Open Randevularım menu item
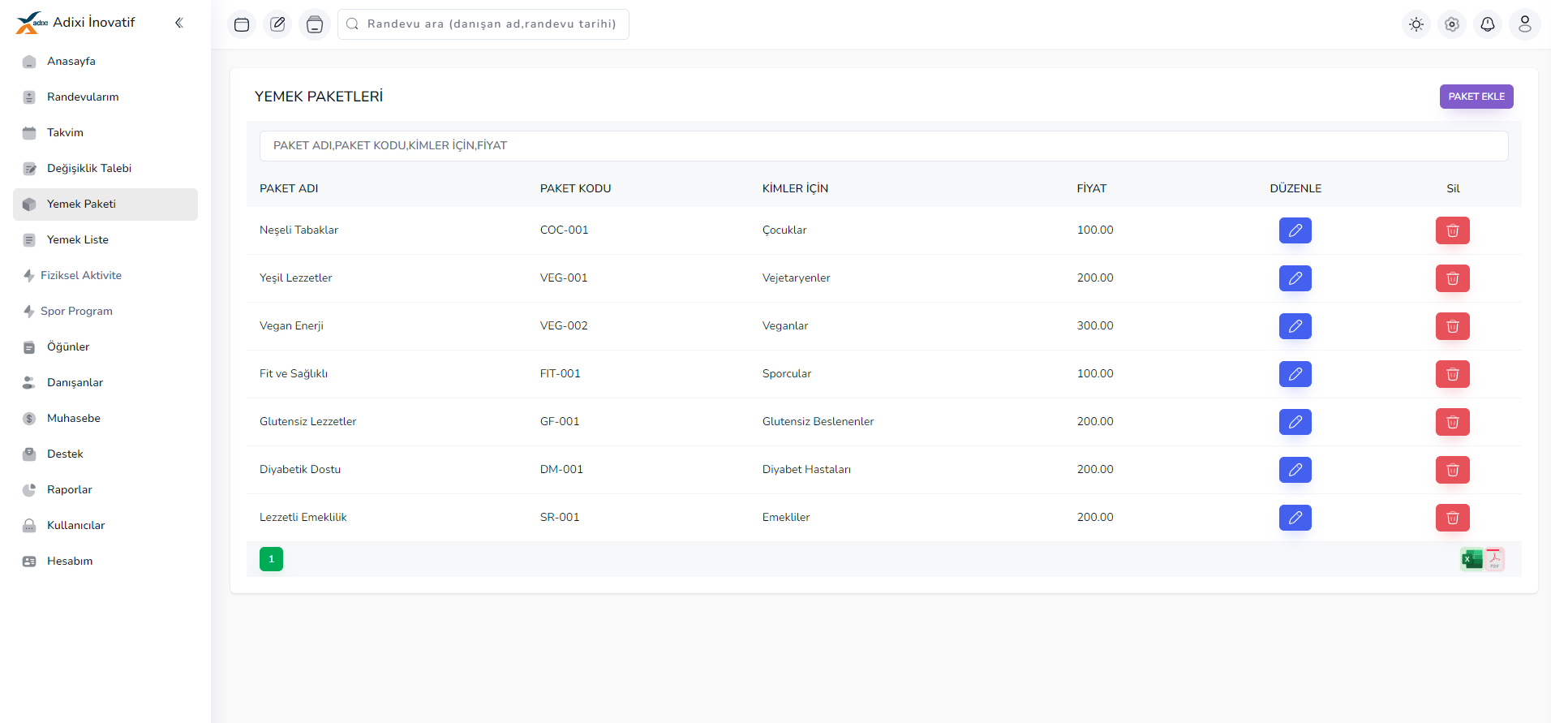Screen dimensions: 1551x723 [x=105, y=97]
